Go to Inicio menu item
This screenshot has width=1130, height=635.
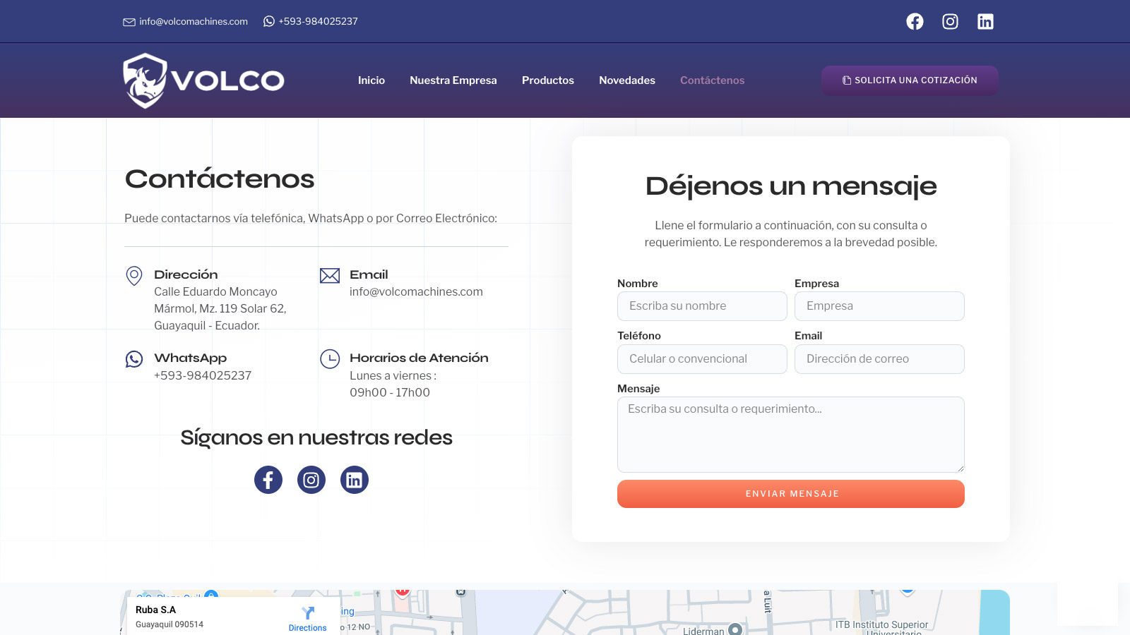click(371, 80)
